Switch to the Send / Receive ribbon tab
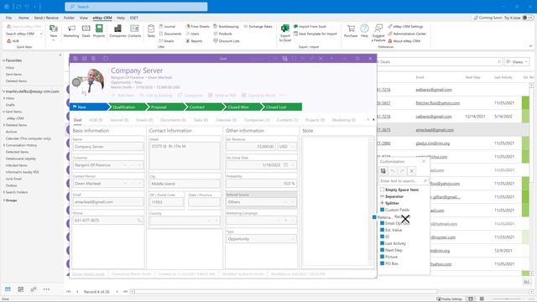This screenshot has width=537, height=302. [46, 18]
